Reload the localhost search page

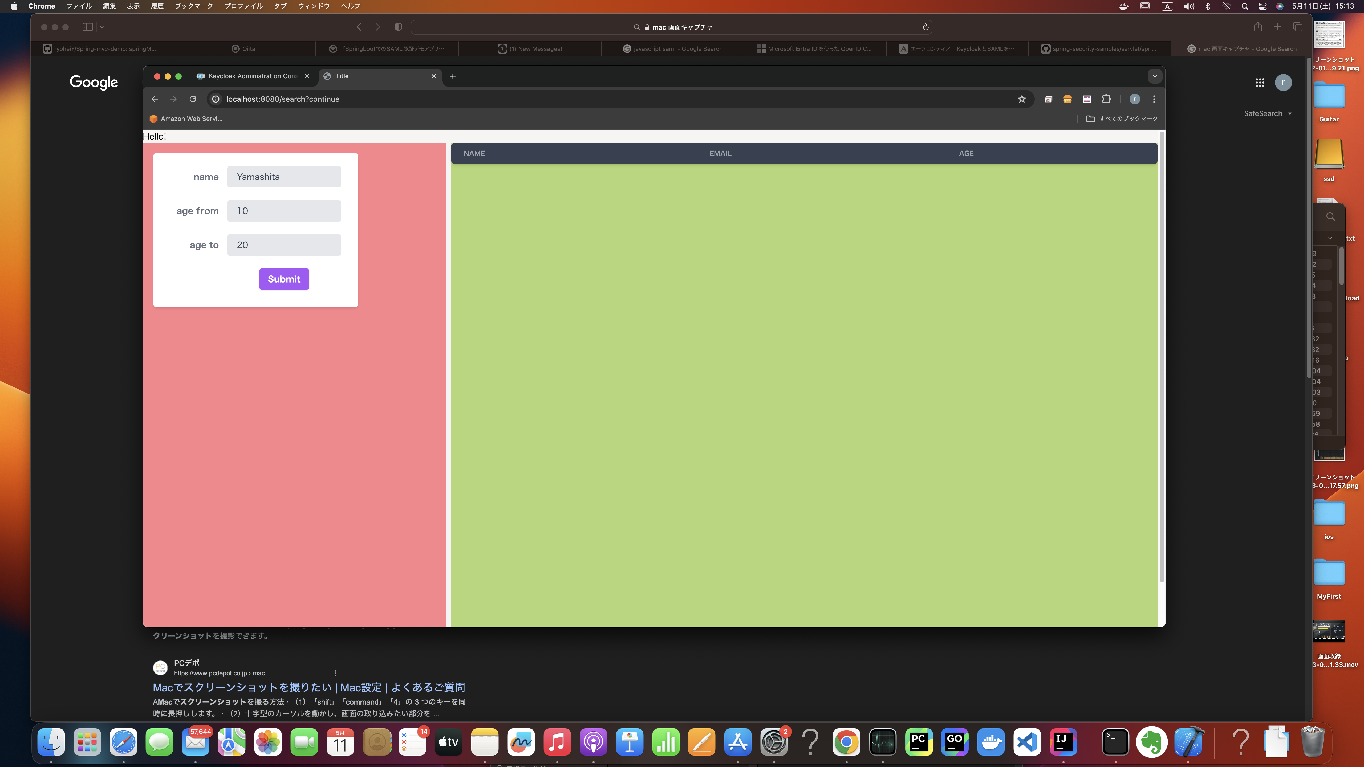pos(193,99)
